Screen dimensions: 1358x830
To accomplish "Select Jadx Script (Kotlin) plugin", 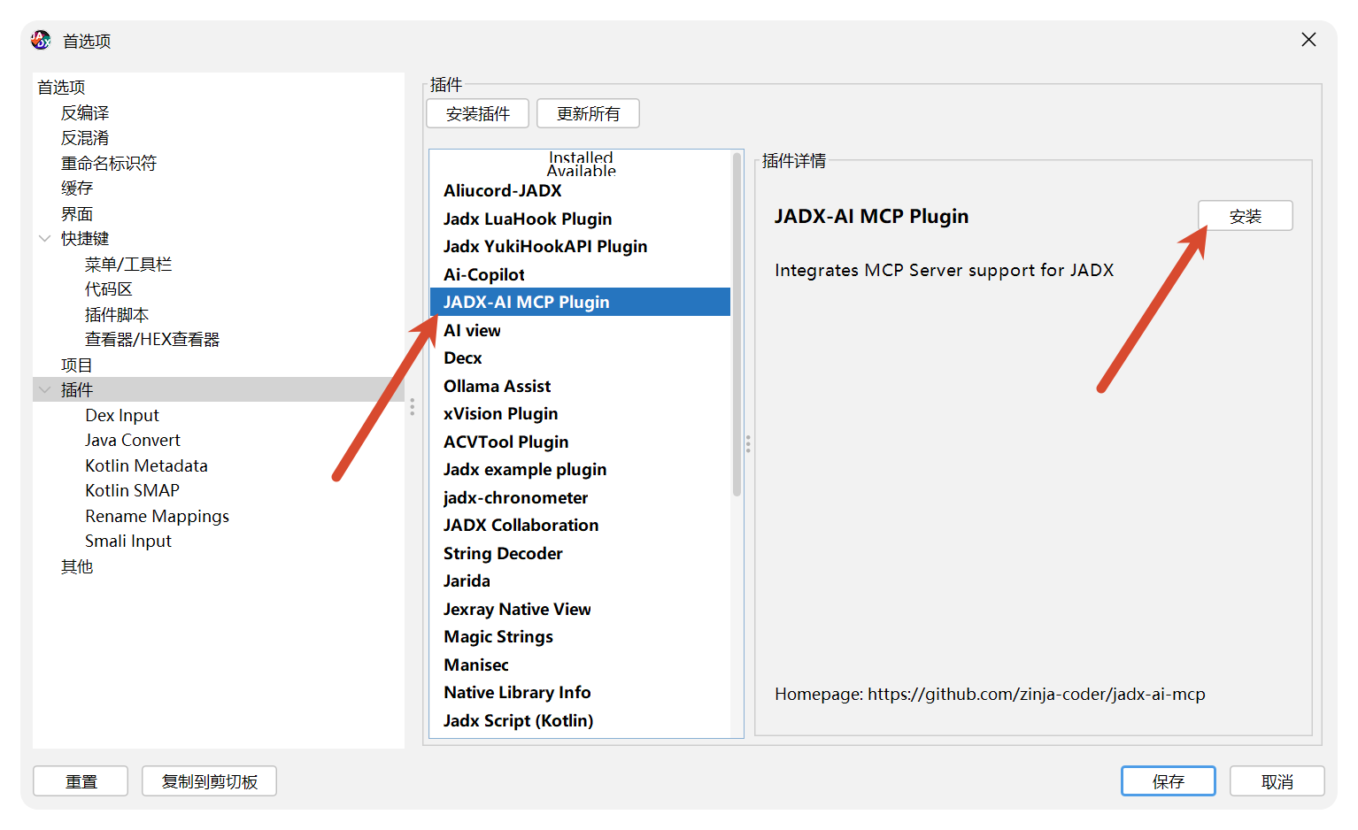I will 580,721.
